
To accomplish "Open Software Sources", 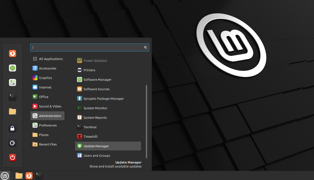I will 108,89.
